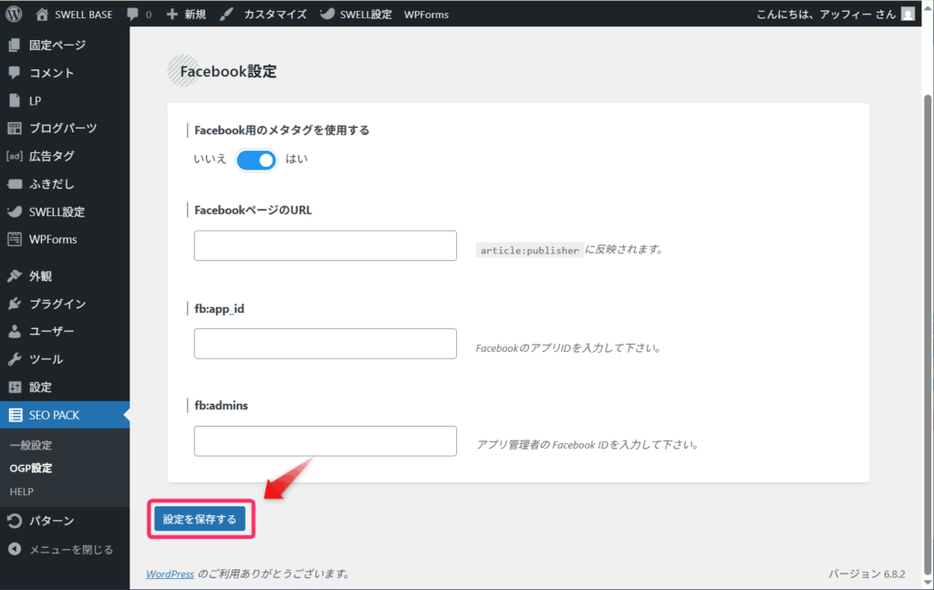The height and width of the screenshot is (590, 934).
Task: Click the 設定 sliders icon in sidebar
Action: [x=15, y=387]
